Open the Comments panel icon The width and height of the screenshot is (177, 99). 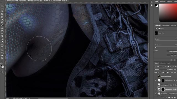pos(152,5)
